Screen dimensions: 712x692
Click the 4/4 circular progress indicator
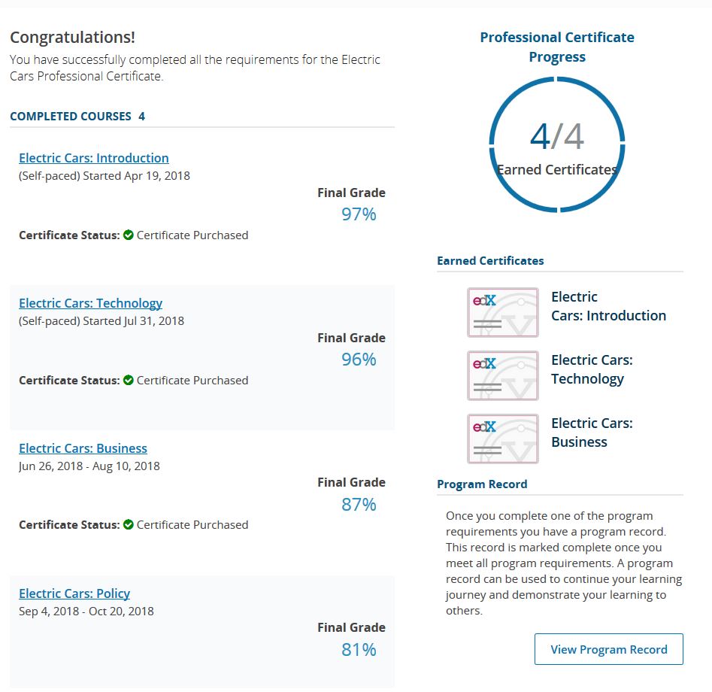tap(557, 144)
